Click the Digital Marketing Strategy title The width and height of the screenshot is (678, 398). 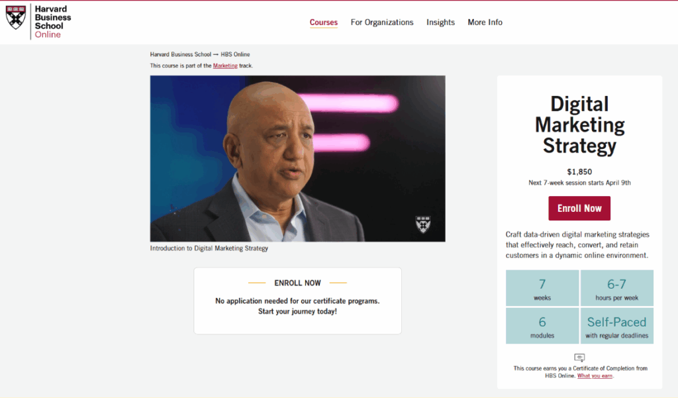(579, 124)
